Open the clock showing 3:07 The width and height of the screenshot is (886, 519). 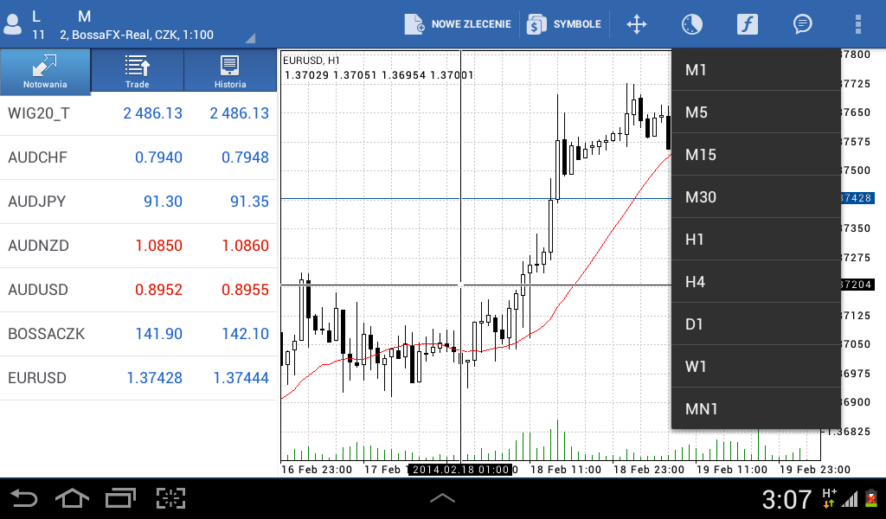tap(786, 499)
